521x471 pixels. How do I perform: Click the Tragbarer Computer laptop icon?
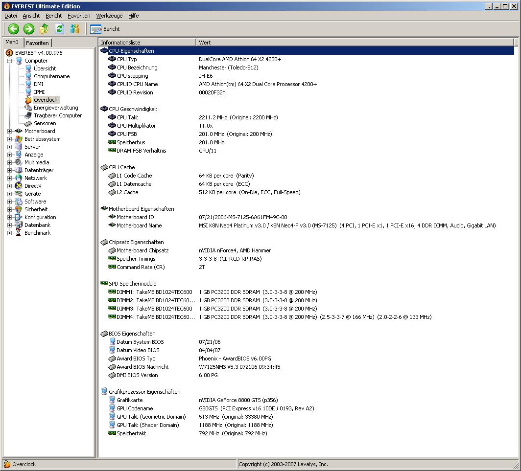tap(28, 115)
